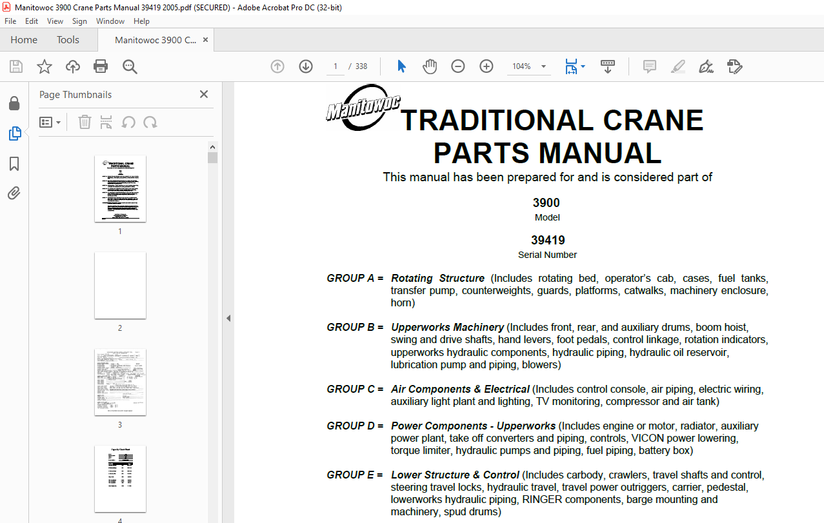Click the thumbnails scrollbar up arrow
This screenshot has width=824, height=523.
[x=213, y=146]
